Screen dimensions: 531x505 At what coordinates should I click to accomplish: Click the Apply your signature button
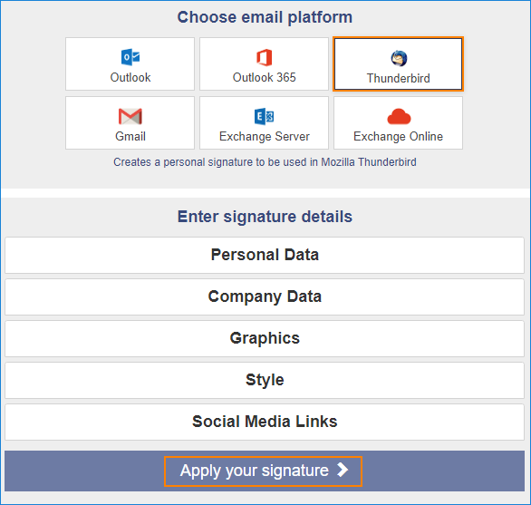pos(263,471)
